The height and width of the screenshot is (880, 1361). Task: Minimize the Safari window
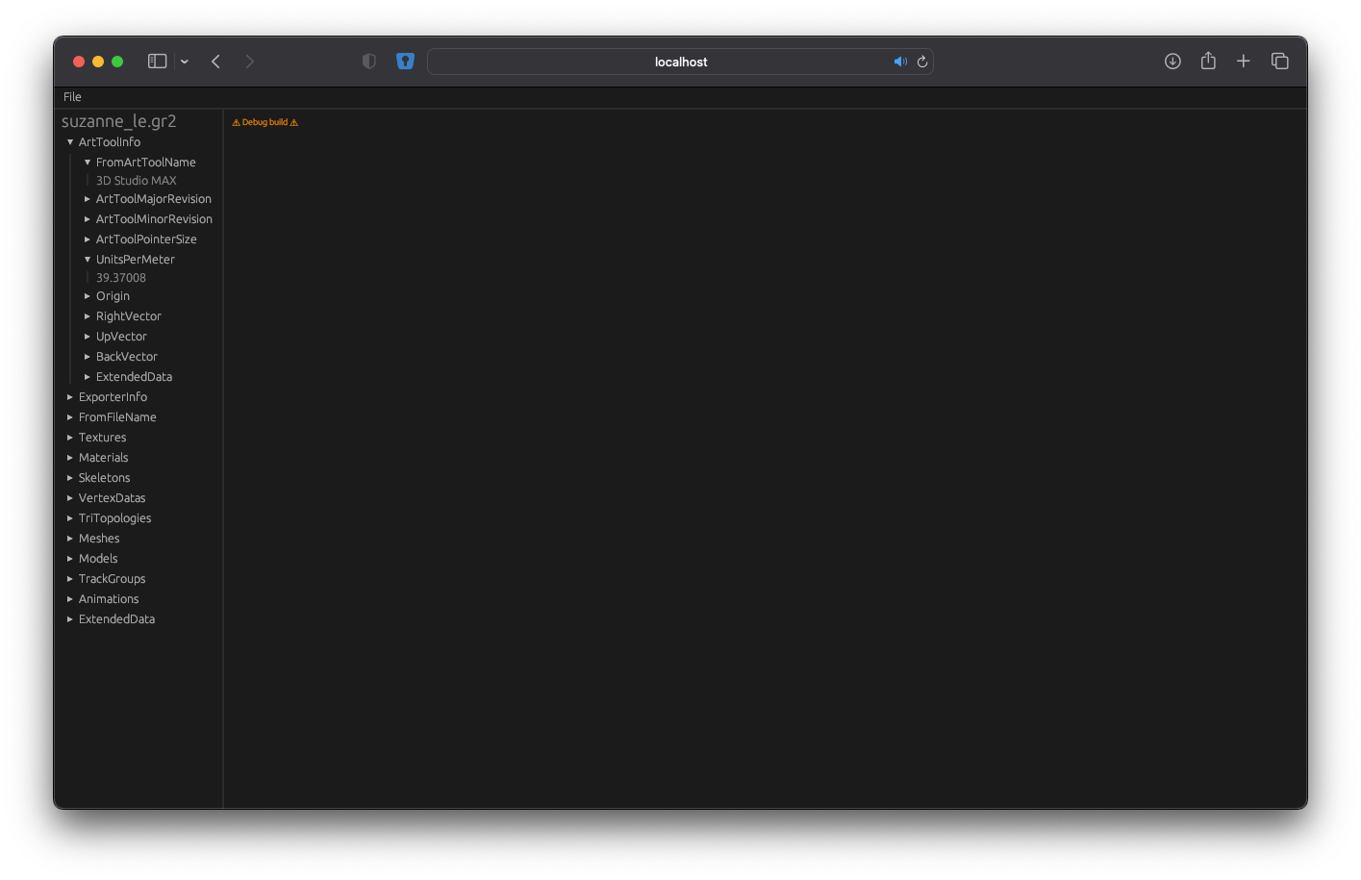[98, 62]
